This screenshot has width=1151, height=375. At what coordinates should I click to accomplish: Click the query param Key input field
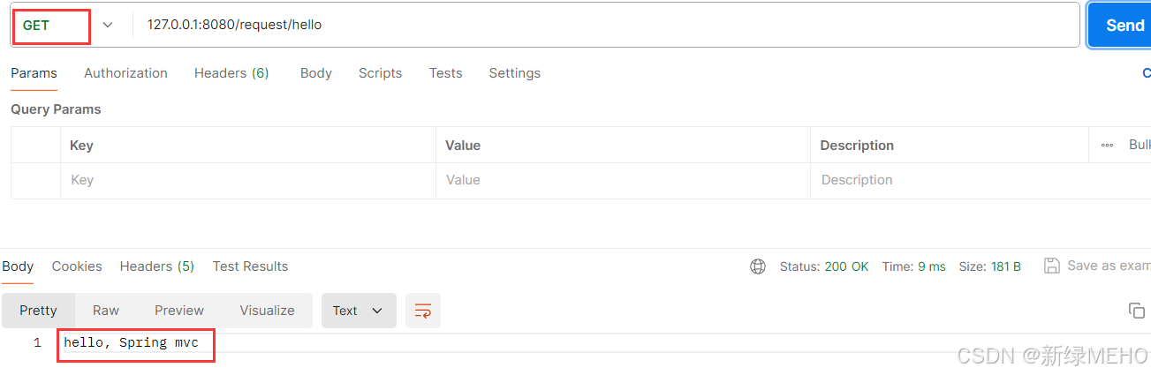[x=248, y=180]
